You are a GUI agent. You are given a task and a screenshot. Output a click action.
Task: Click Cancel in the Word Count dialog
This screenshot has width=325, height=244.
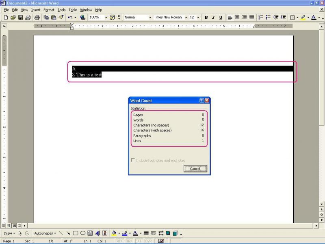click(x=195, y=168)
